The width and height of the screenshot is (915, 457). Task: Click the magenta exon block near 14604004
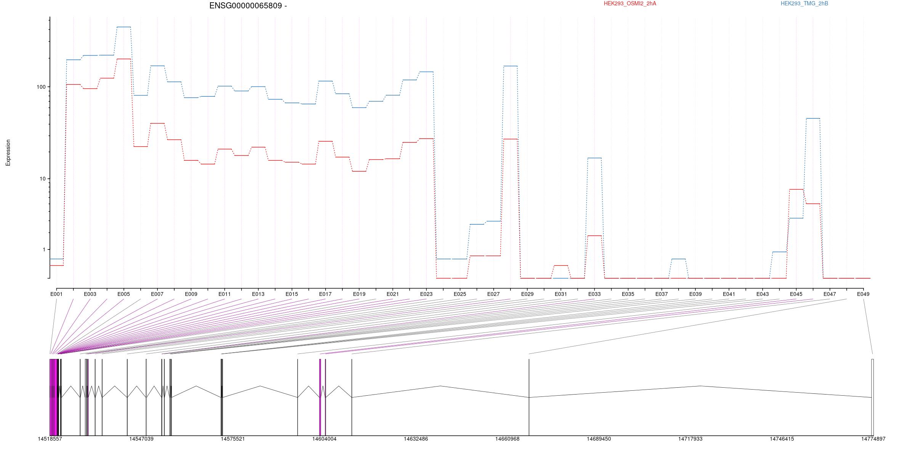[320, 397]
